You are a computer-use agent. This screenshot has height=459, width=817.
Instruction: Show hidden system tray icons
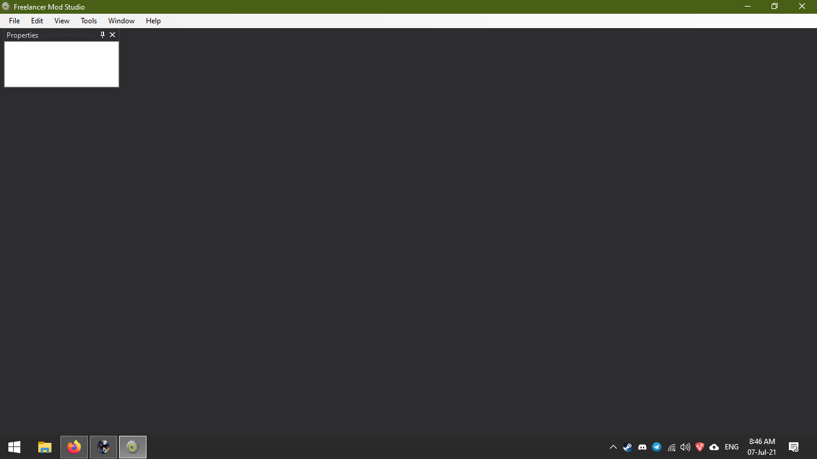click(x=613, y=447)
